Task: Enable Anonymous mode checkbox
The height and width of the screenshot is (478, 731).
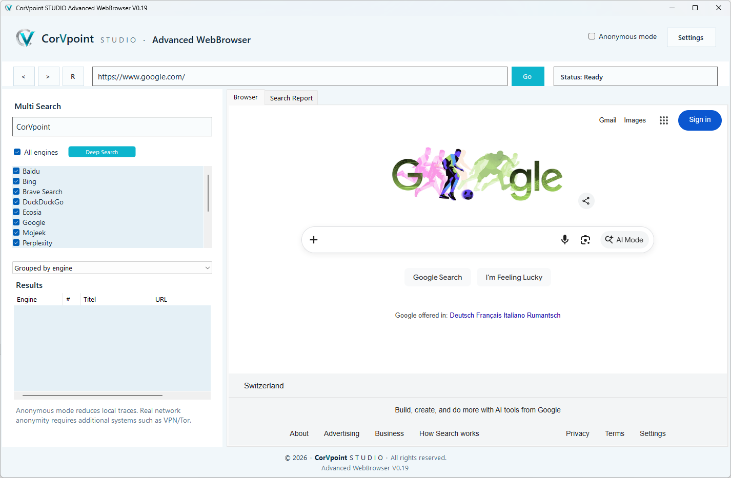Action: click(x=592, y=36)
